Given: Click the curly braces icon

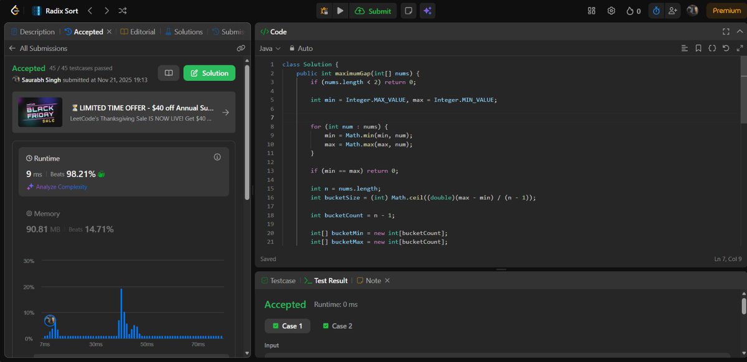Looking at the screenshot, I should pos(712,48).
